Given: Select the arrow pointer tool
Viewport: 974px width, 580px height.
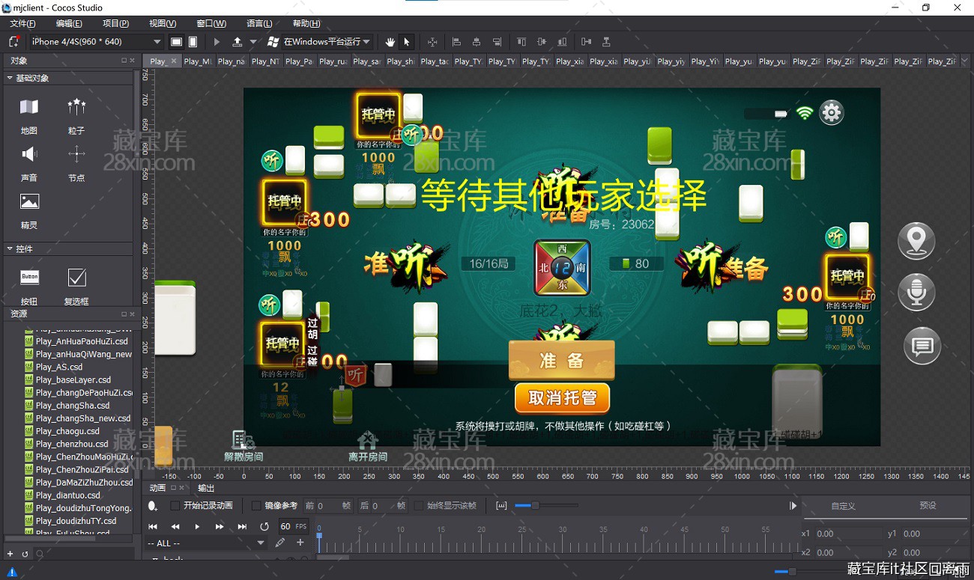Looking at the screenshot, I should pyautogui.click(x=407, y=42).
